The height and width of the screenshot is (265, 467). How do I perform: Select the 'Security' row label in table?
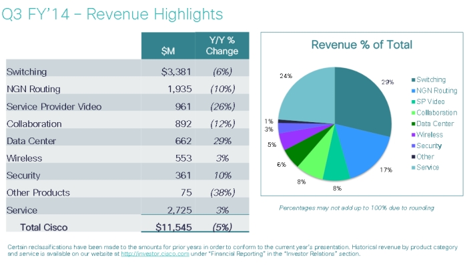pos(23,176)
